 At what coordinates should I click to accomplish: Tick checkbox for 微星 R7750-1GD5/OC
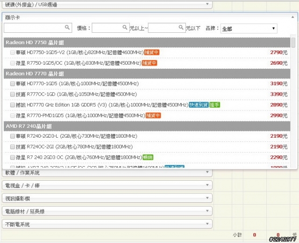click(x=13, y=63)
